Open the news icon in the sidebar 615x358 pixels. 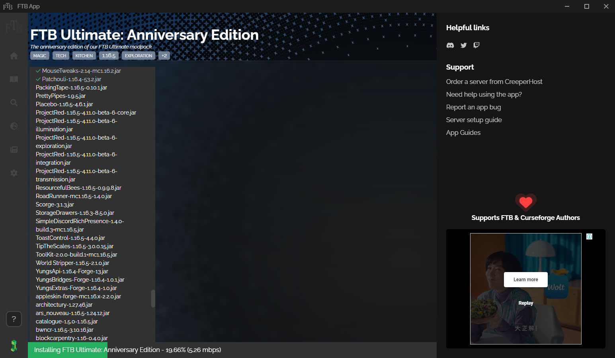pos(14,150)
